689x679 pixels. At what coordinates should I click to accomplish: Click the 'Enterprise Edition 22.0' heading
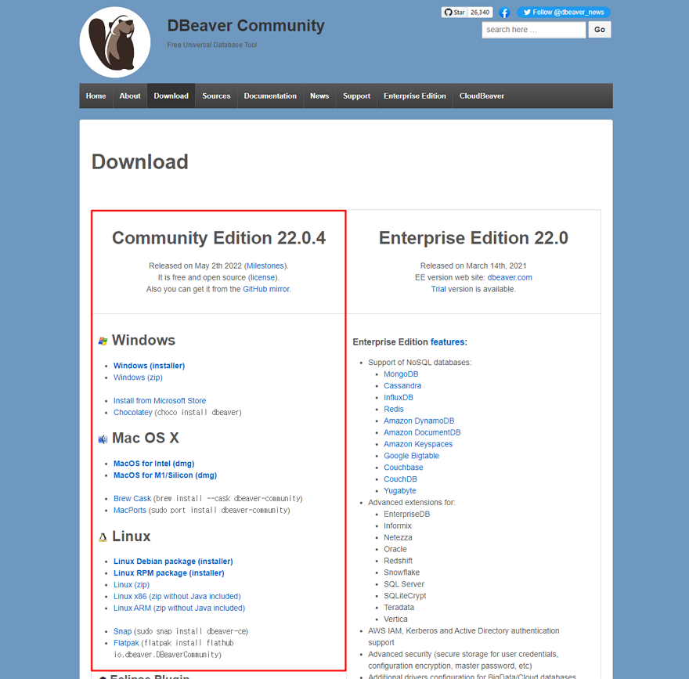pyautogui.click(x=474, y=238)
